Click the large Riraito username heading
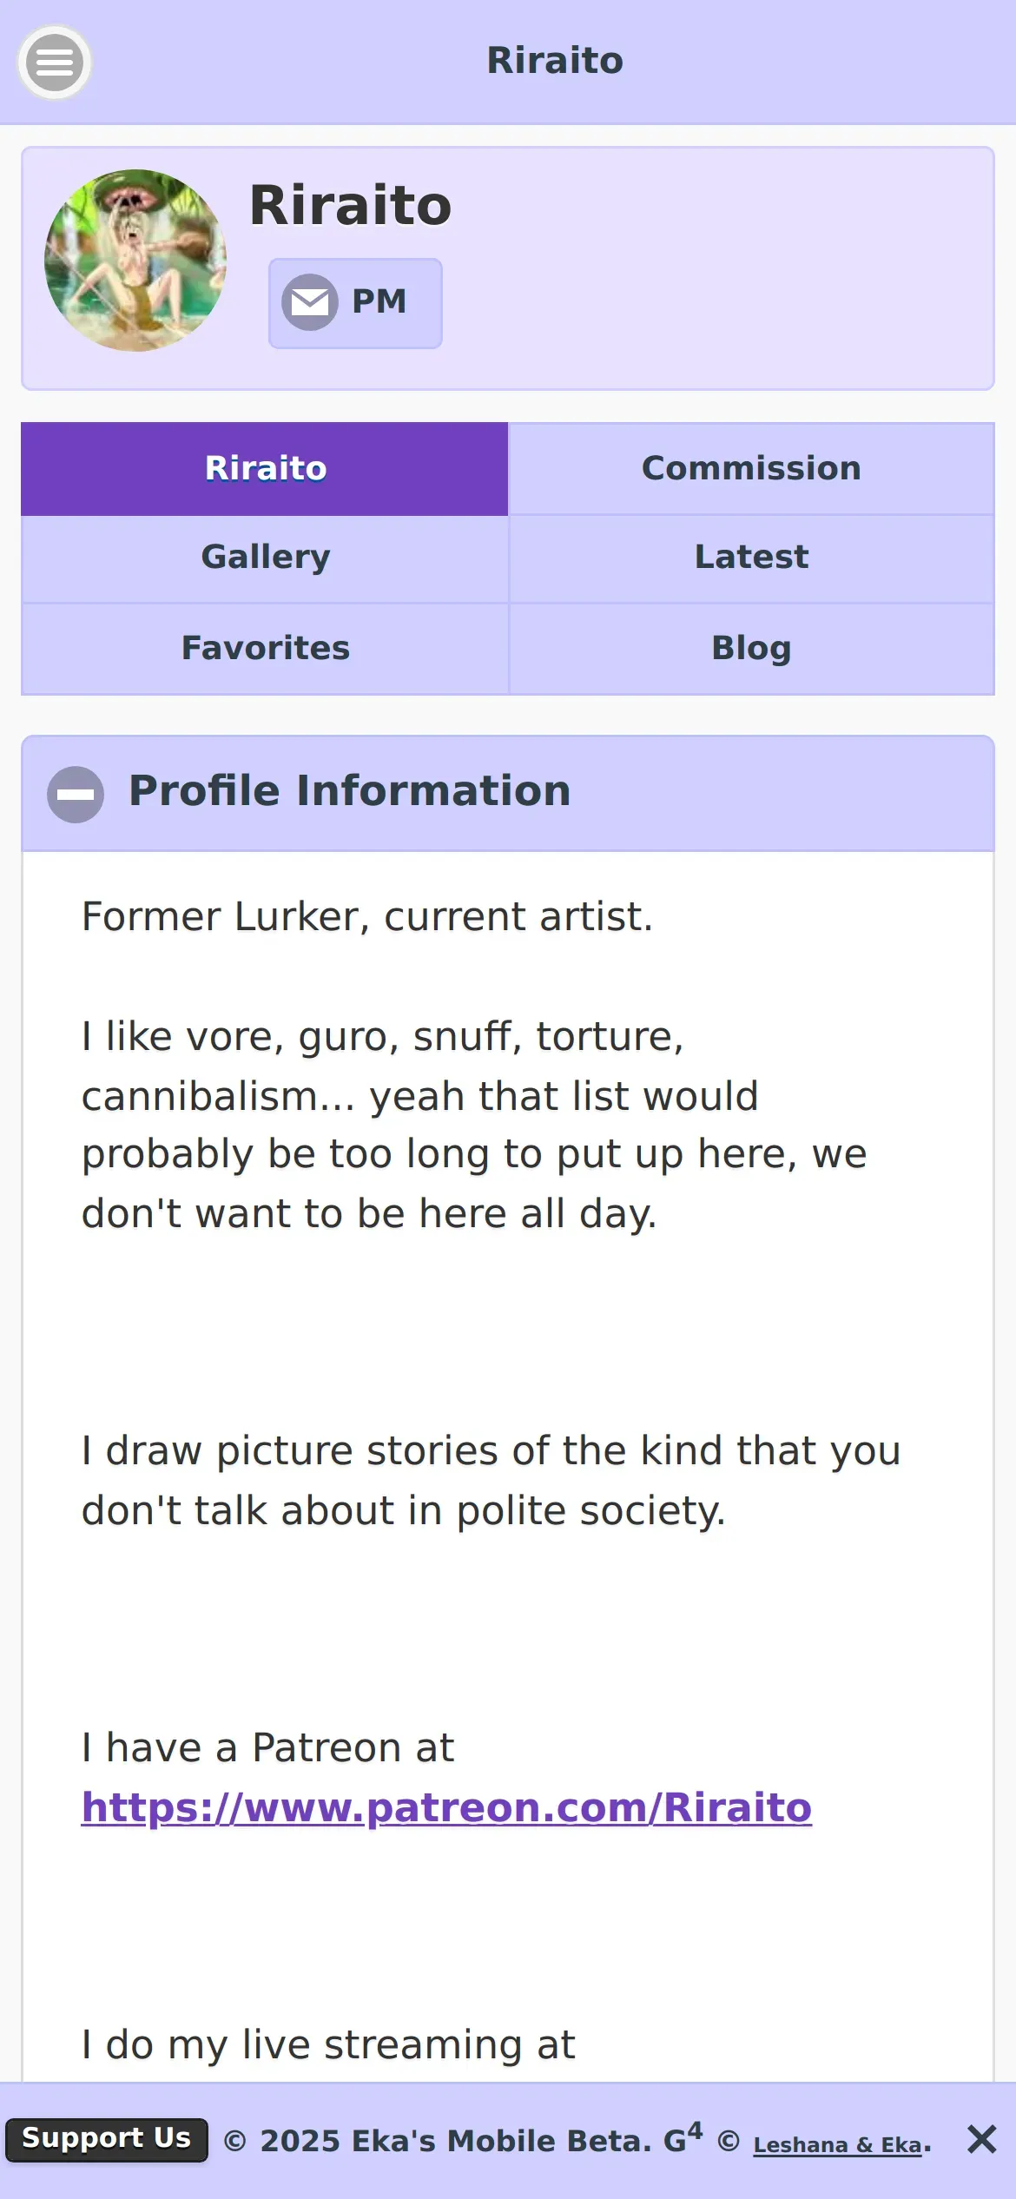Image resolution: width=1016 pixels, height=2199 pixels. [x=350, y=206]
